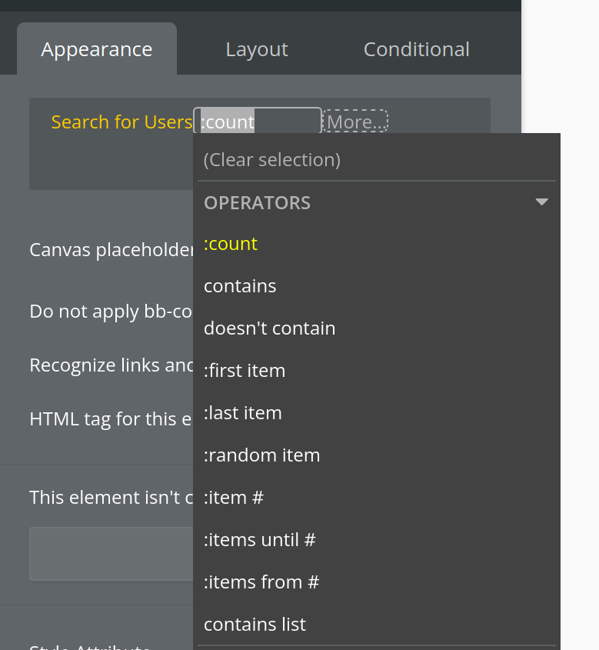Pick the :item # operator
This screenshot has height=650, width=599.
tap(234, 498)
